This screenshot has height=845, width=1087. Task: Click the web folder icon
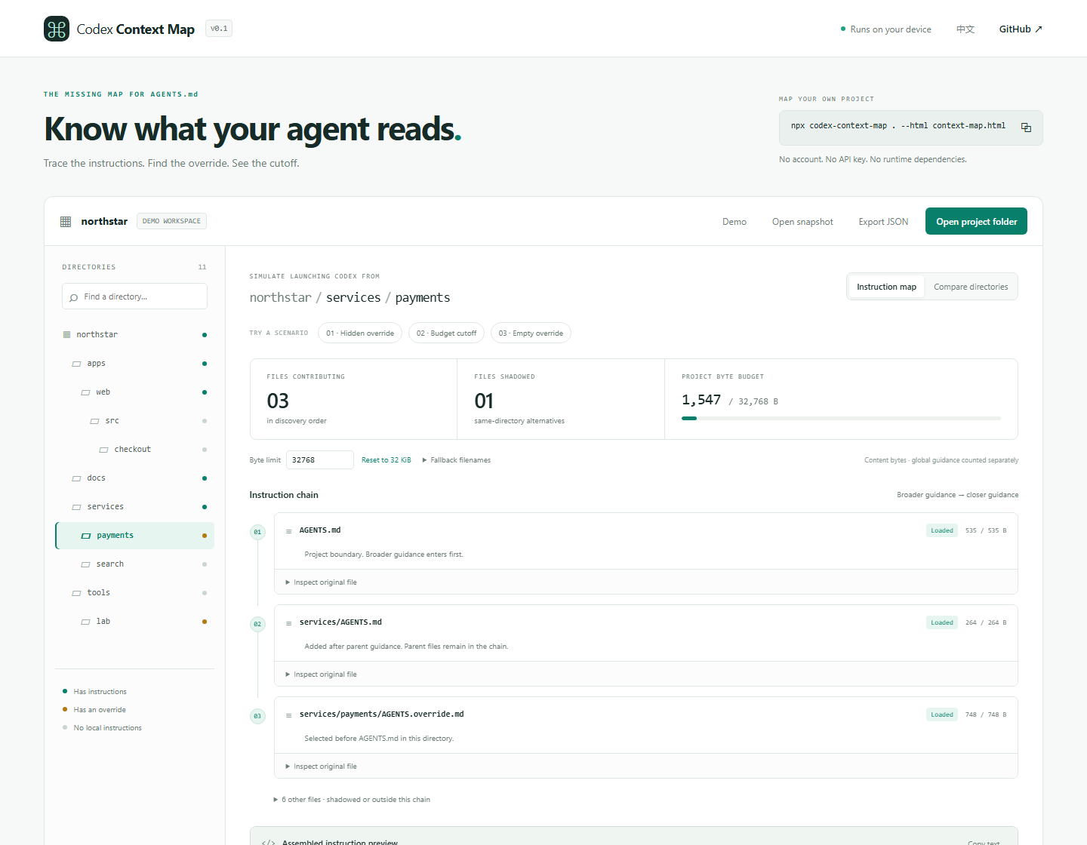point(85,392)
